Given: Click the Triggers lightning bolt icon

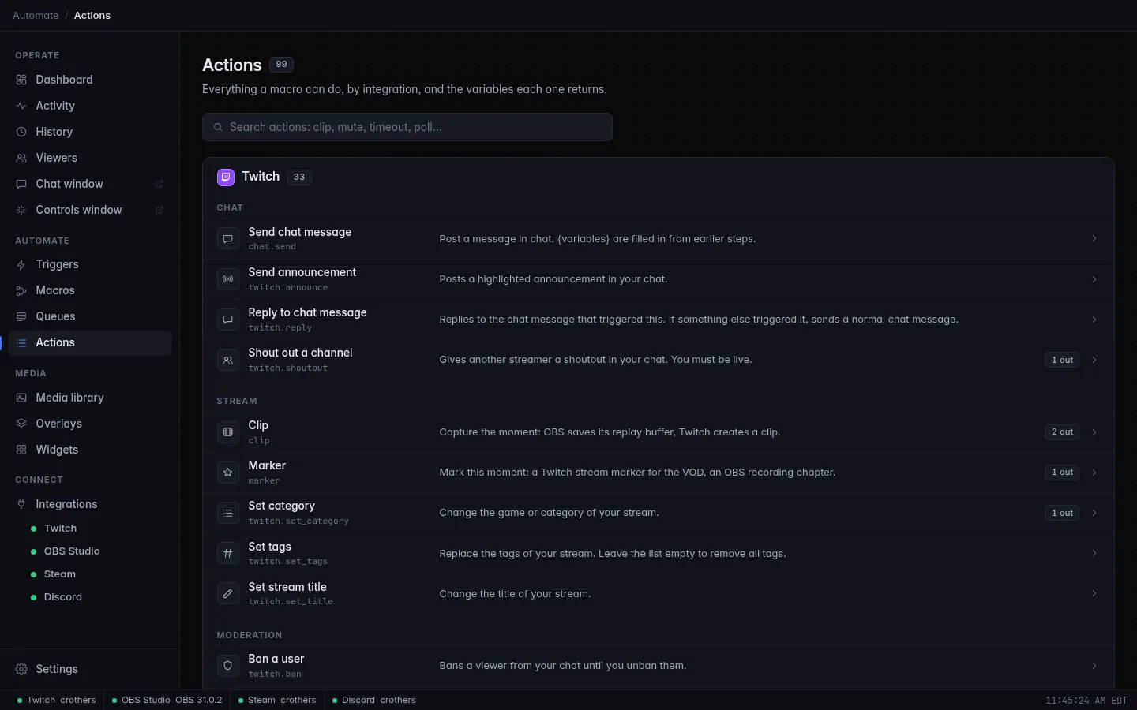Looking at the screenshot, I should click(x=21, y=264).
